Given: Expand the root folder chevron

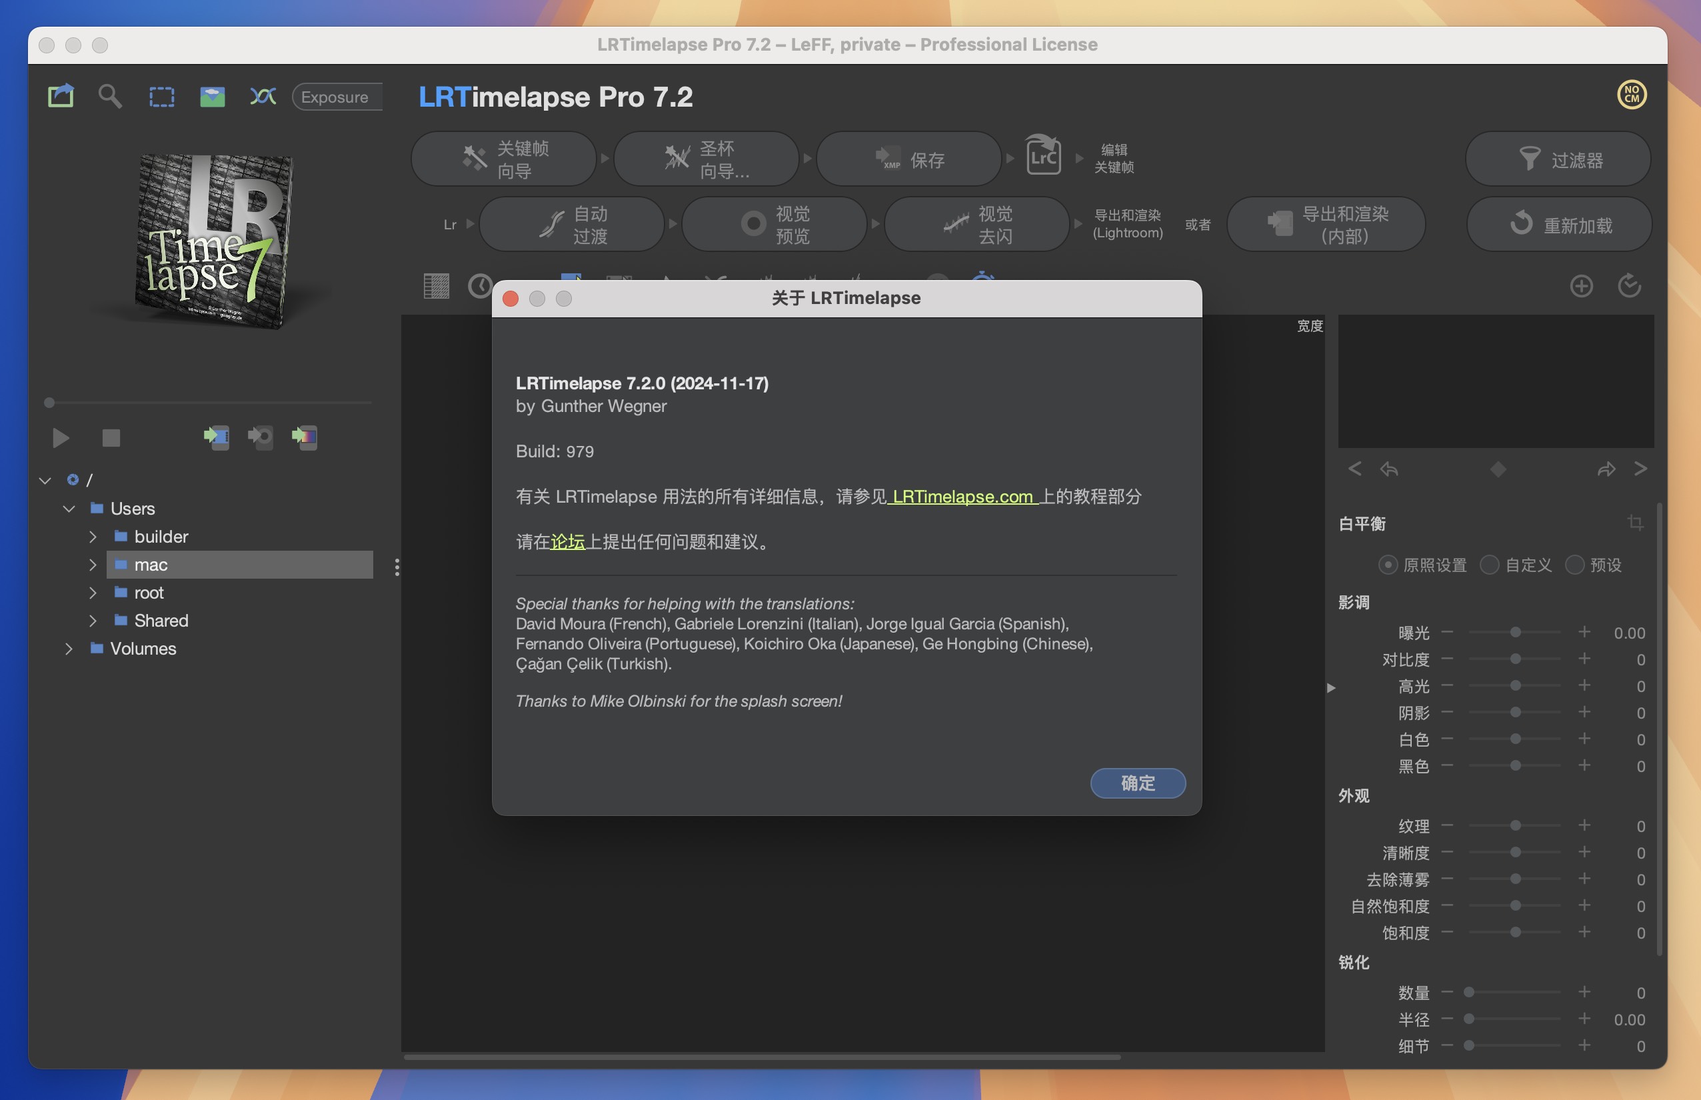Looking at the screenshot, I should [x=93, y=593].
